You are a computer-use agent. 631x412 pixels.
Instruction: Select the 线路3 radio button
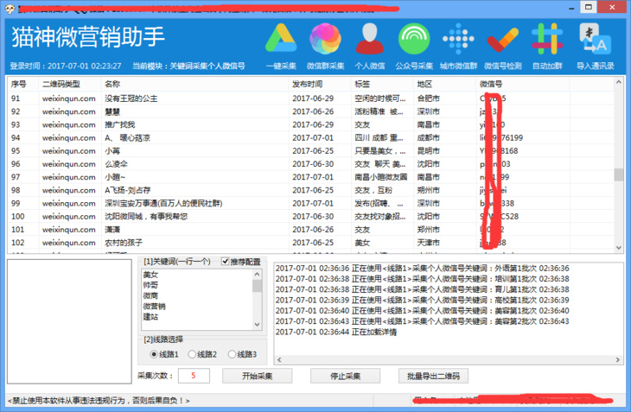point(232,354)
